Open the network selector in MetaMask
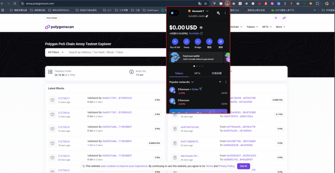Screen dimensions: 335x173 click(174, 13)
